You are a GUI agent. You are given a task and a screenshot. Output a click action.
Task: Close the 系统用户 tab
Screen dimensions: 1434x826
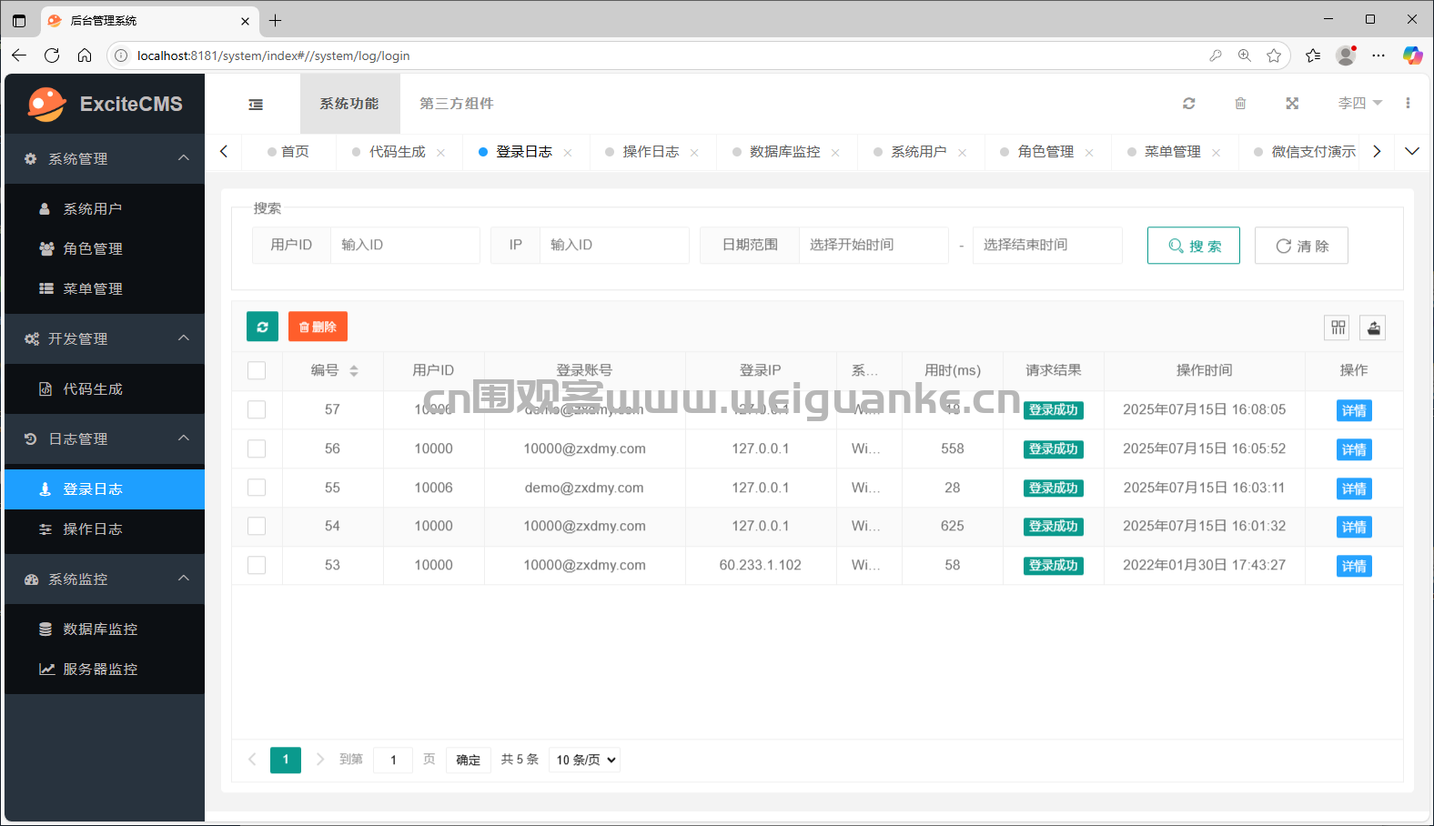[x=962, y=153]
